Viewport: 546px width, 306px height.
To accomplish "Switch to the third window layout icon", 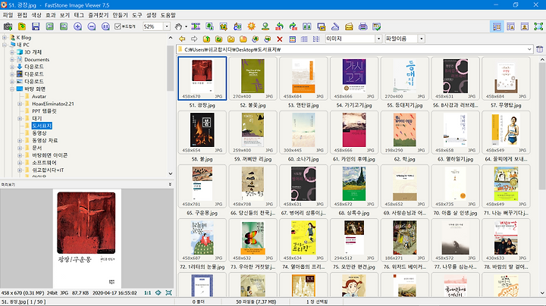I will click(x=525, y=27).
